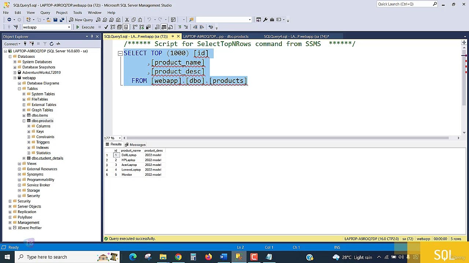Collapse the dbo.products table node

(24, 121)
